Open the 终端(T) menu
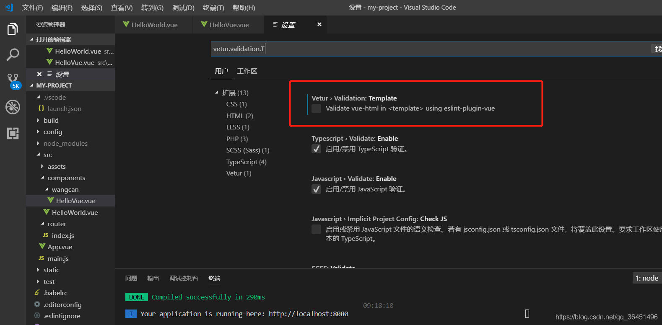This screenshot has height=325, width=662. click(x=213, y=8)
